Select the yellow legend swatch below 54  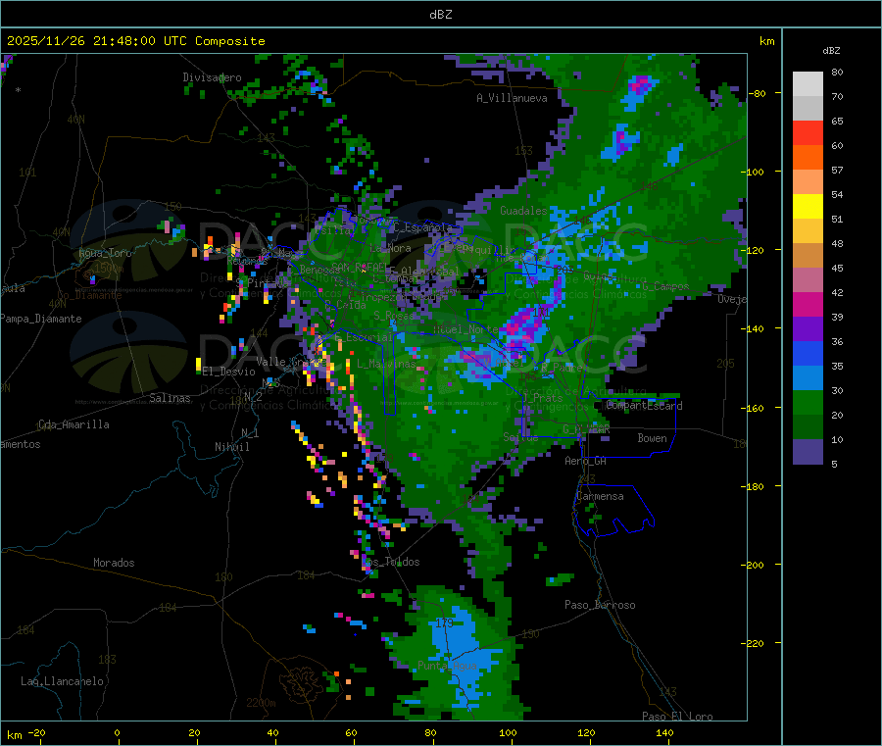(x=808, y=206)
